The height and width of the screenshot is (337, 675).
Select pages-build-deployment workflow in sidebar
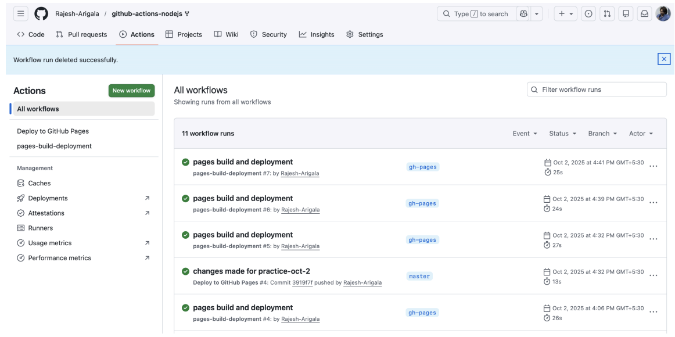pyautogui.click(x=54, y=146)
